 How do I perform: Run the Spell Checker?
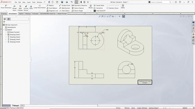[x=20, y=8]
